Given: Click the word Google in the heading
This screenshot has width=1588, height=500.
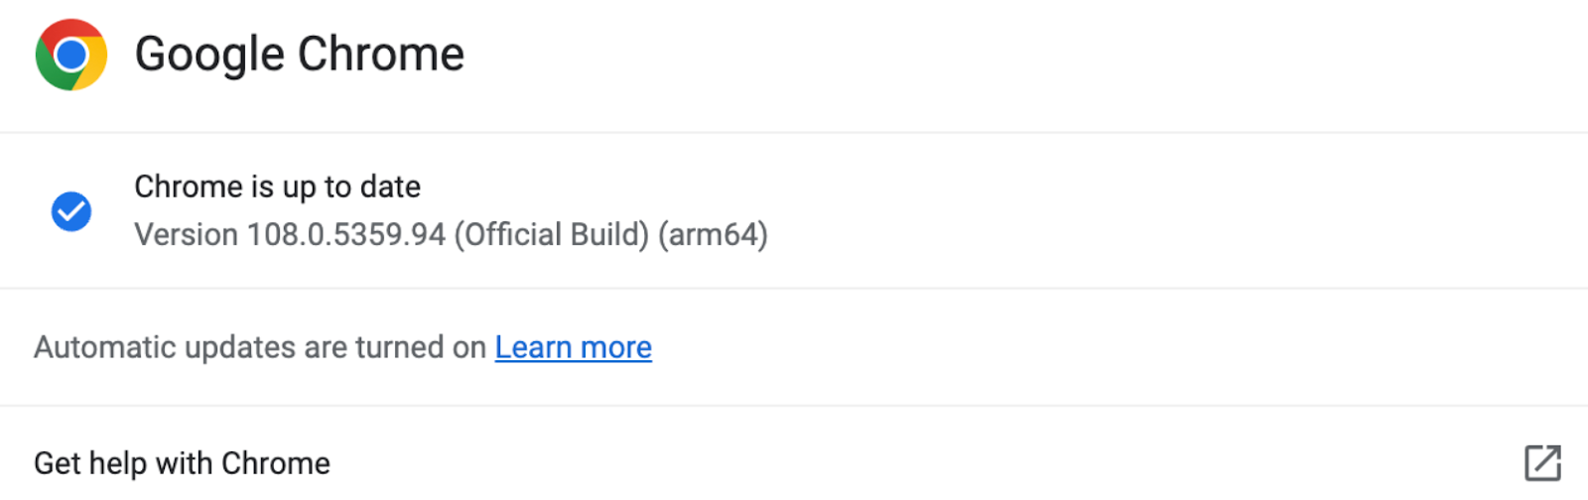Looking at the screenshot, I should 209,56.
